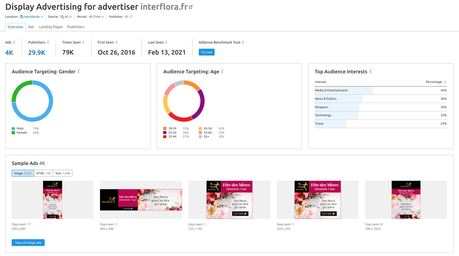Open the Device All dropdown
The image size is (459, 256).
(66, 17)
